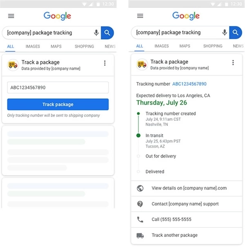The height and width of the screenshot is (247, 245).
Task: Open three-dot menu on left package card
Action: (x=105, y=63)
